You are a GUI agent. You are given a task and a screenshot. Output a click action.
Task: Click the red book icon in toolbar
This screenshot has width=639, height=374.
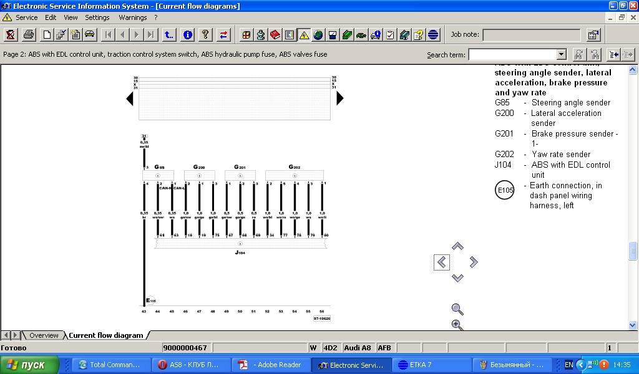coord(275,35)
